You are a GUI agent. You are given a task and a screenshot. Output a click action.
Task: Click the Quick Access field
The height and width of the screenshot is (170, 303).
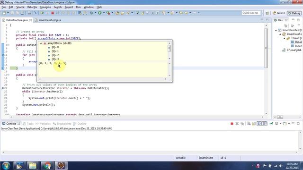pyautogui.click(x=251, y=13)
